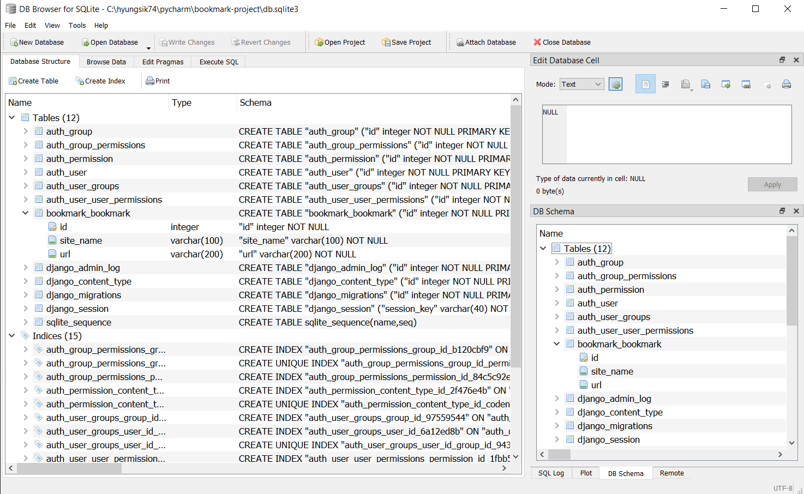Expand auth_group in the DB Schema panel
This screenshot has height=494, width=804.
[557, 262]
